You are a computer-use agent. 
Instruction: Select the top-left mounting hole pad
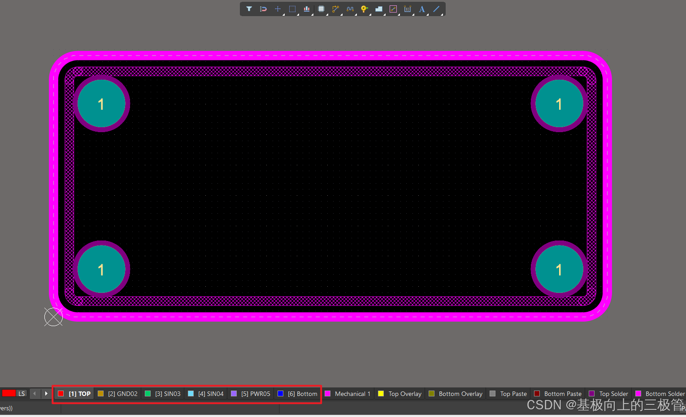pos(101,103)
